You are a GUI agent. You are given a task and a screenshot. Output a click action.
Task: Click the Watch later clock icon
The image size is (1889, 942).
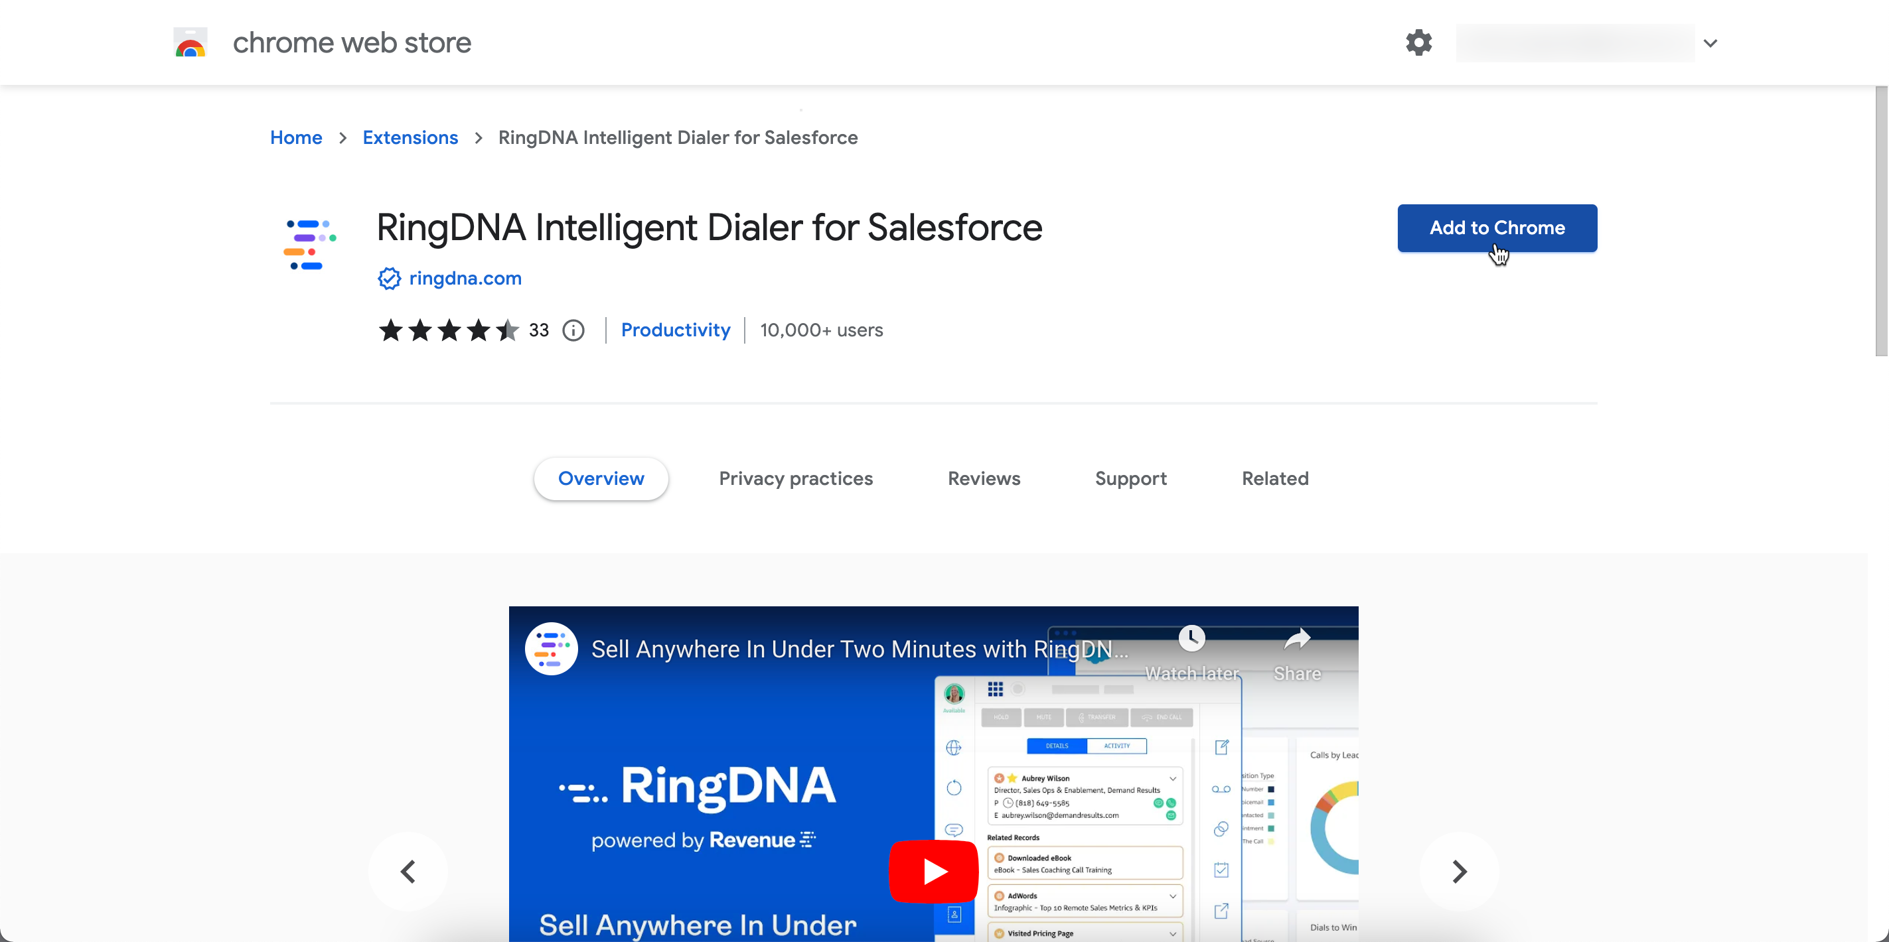click(x=1191, y=639)
